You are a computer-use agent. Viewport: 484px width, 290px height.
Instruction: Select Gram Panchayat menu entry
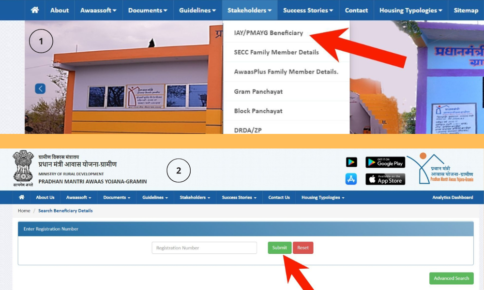[258, 91]
